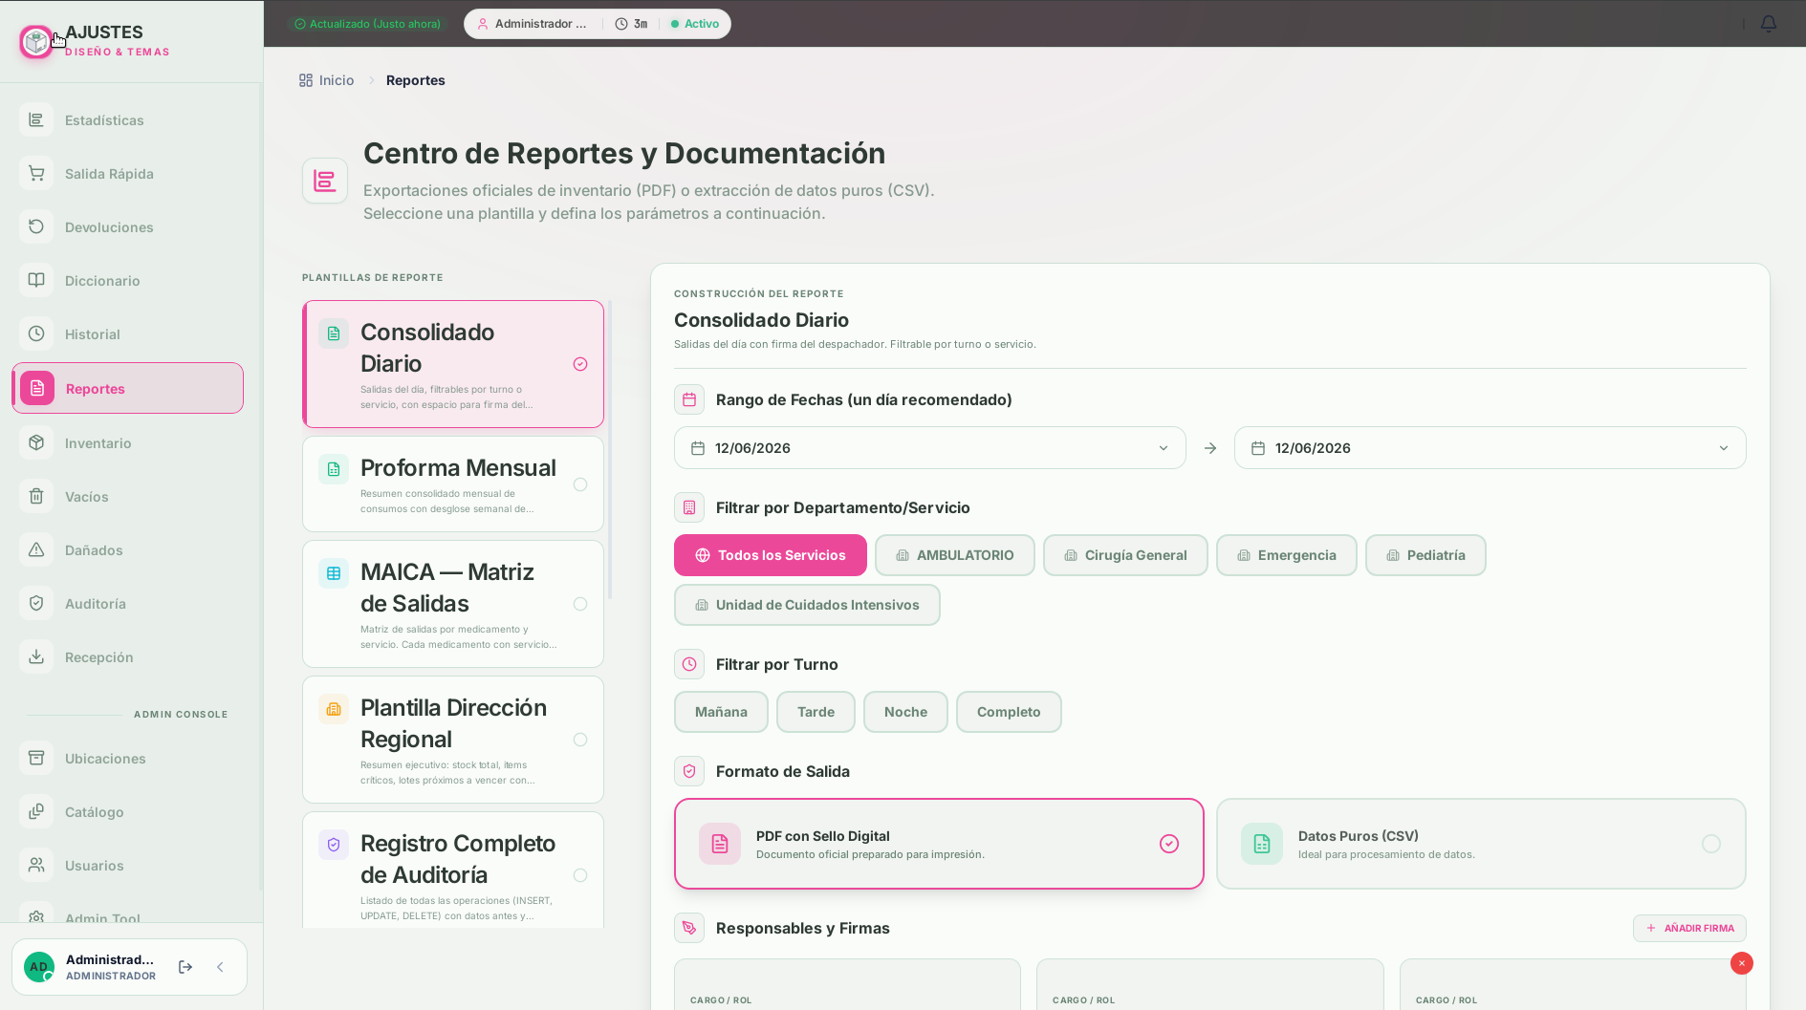This screenshot has height=1010, width=1806.
Task: Click the Inicio breadcrumb link
Action: (x=326, y=80)
